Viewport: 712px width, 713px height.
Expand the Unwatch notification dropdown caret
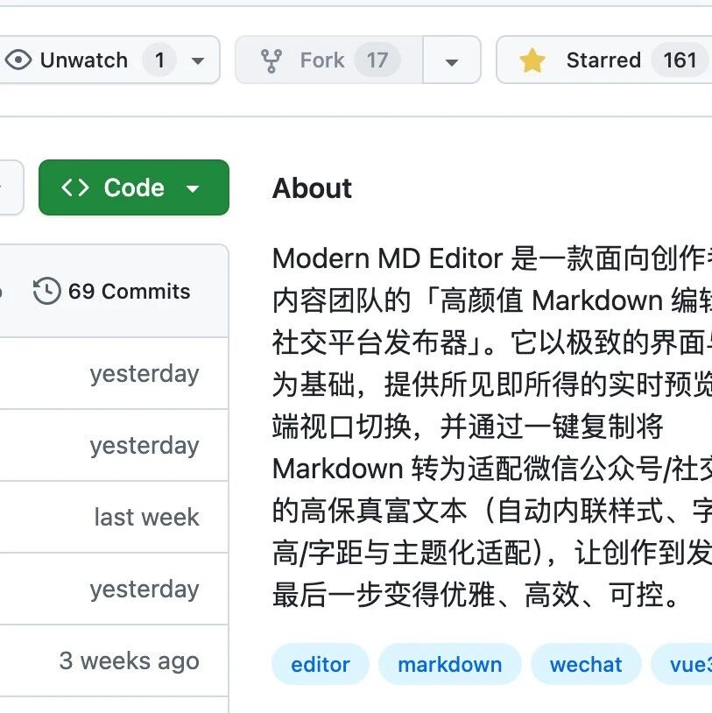196,60
